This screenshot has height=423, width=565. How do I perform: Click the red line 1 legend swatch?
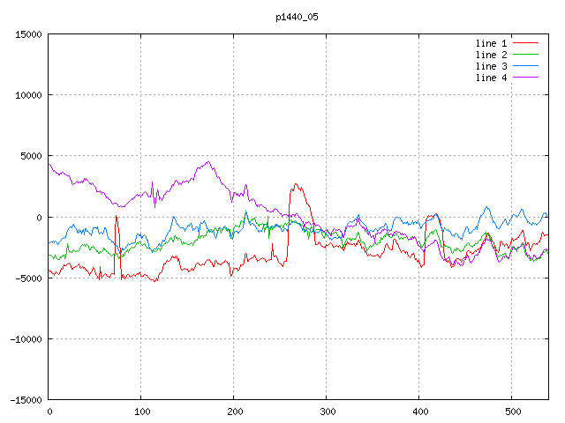(x=526, y=43)
